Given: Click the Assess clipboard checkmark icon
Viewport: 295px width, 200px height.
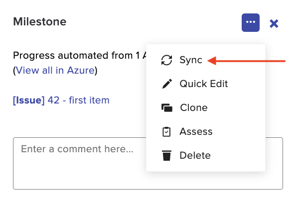Looking at the screenshot, I should (x=166, y=132).
